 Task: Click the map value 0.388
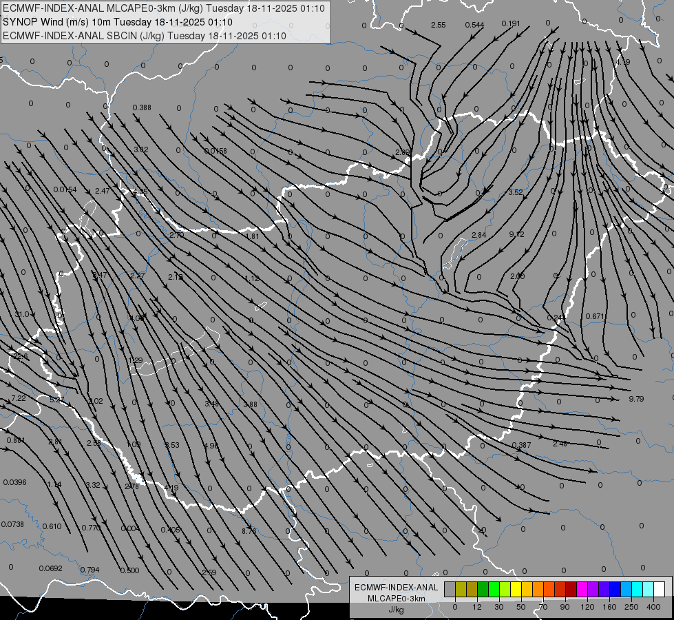click(x=142, y=107)
